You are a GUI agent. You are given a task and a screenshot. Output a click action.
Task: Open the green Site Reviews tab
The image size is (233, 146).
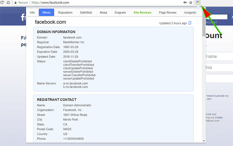(x=142, y=12)
